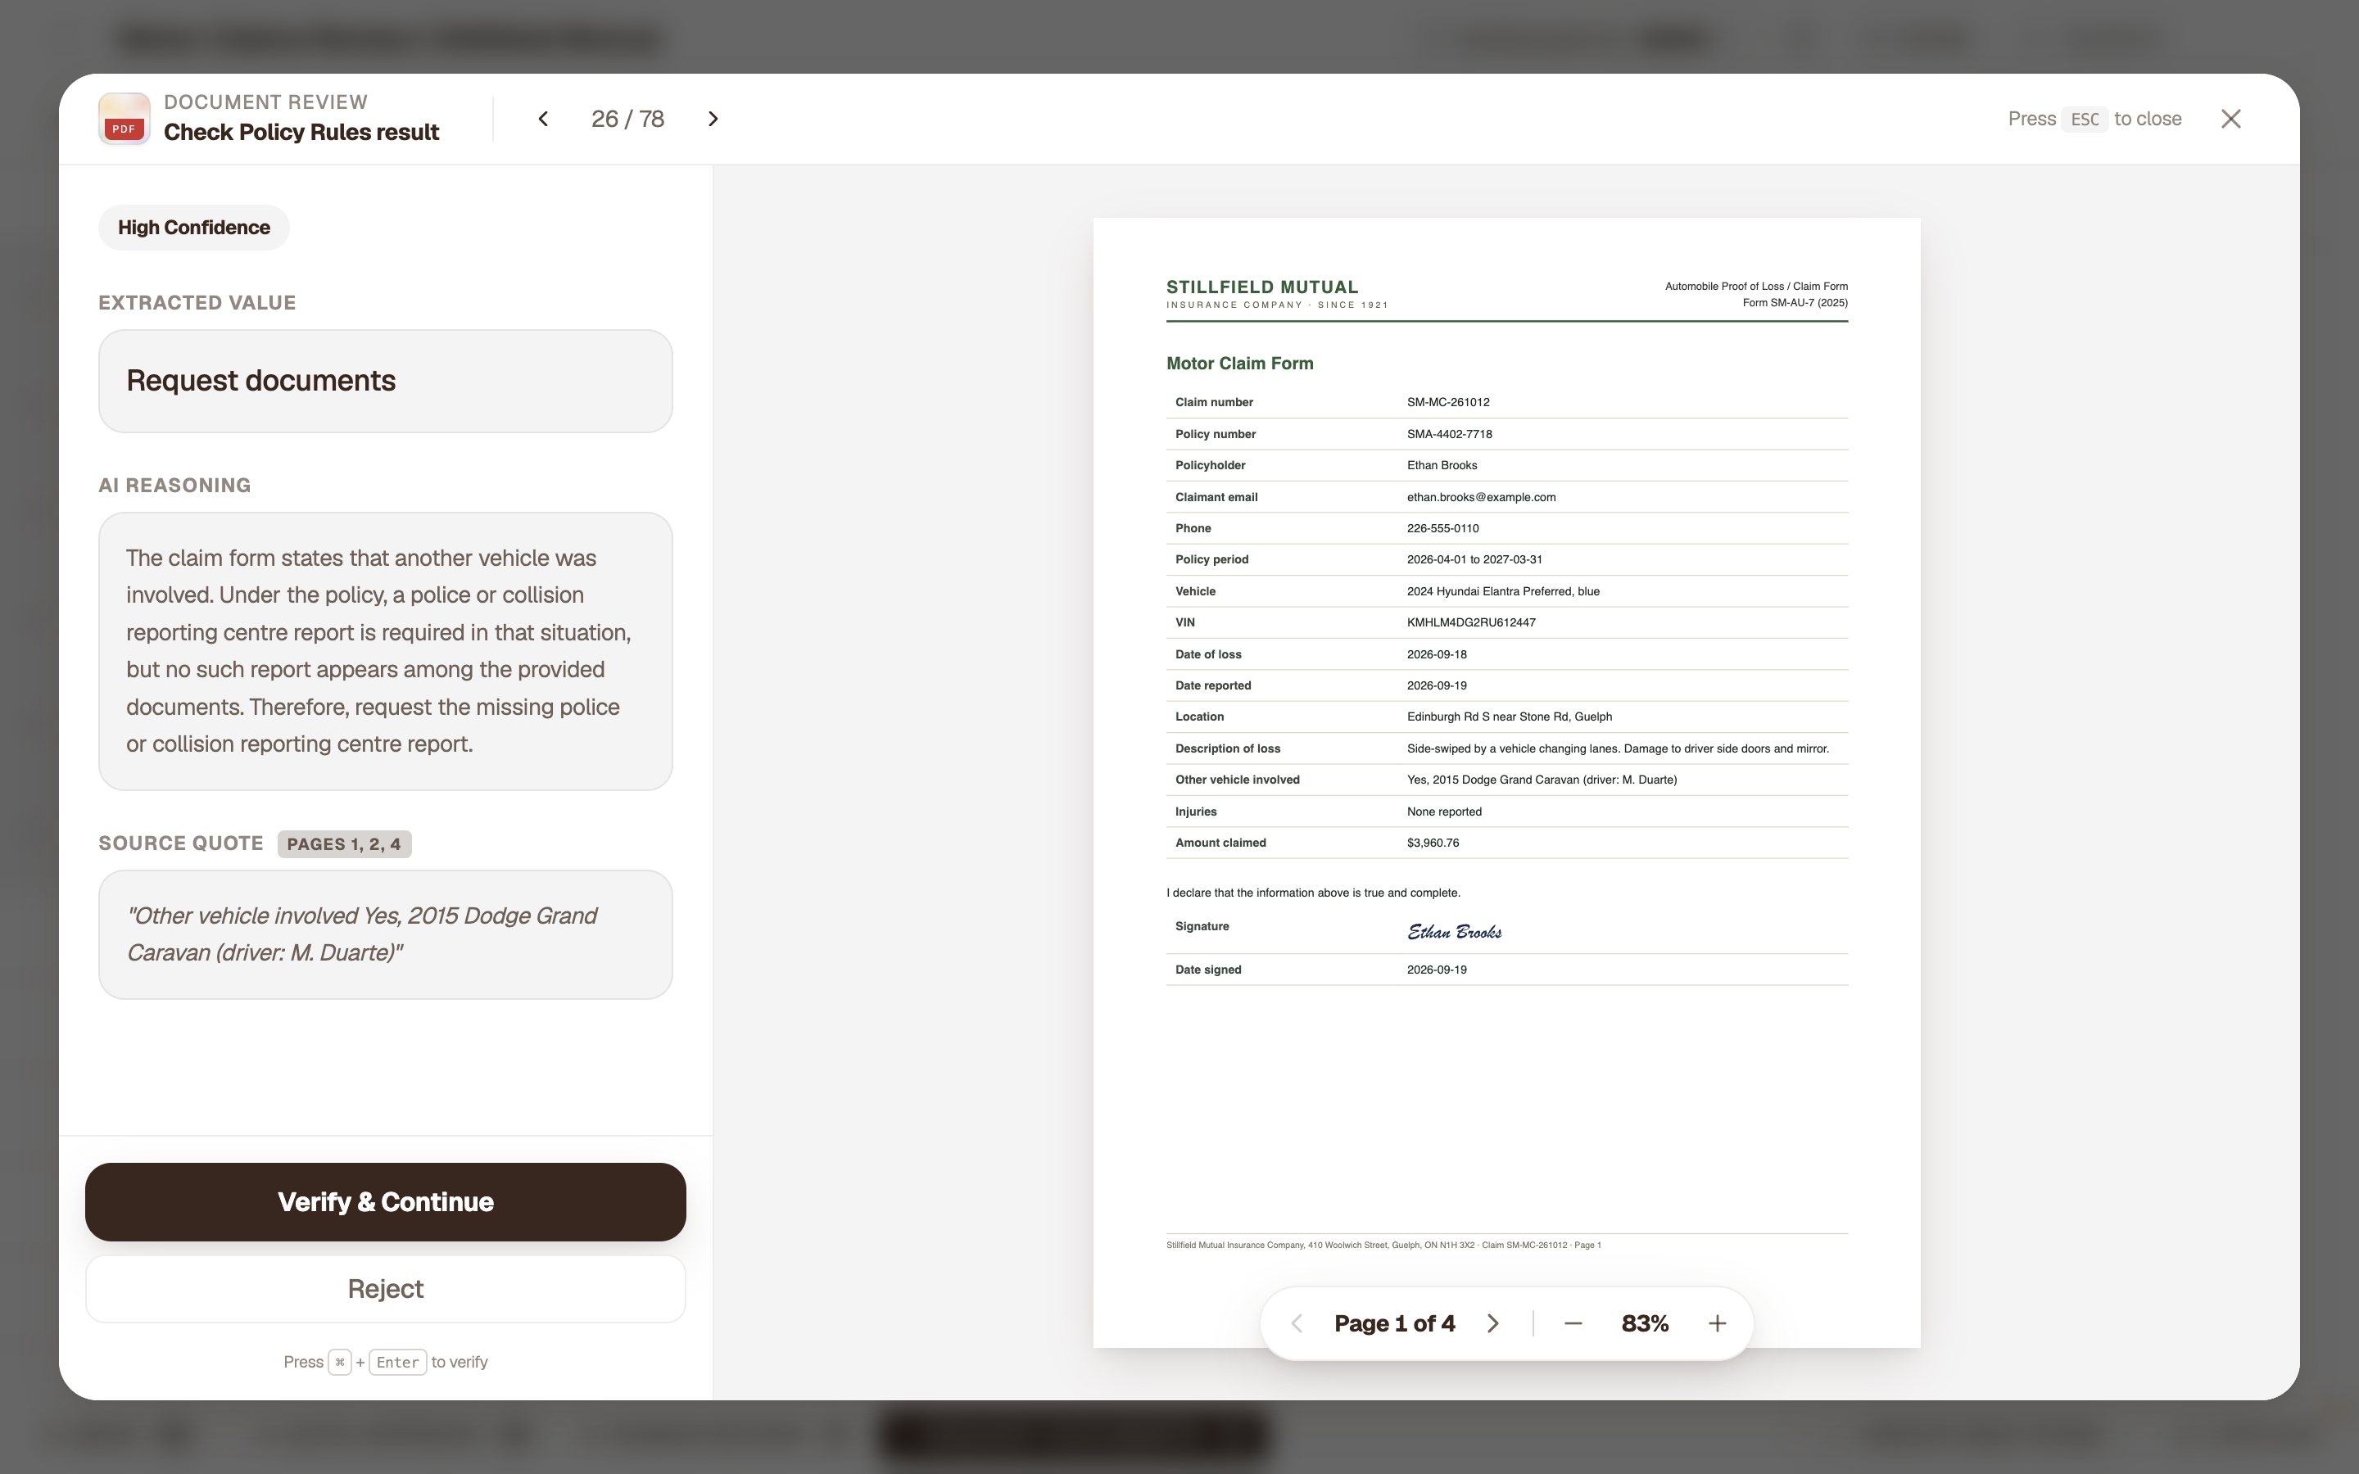Close the document review dialog
Image resolution: width=2359 pixels, height=1474 pixels.
(2230, 119)
